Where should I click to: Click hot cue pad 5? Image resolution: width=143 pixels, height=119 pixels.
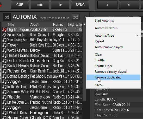pyautogui.click(x=107, y=5)
